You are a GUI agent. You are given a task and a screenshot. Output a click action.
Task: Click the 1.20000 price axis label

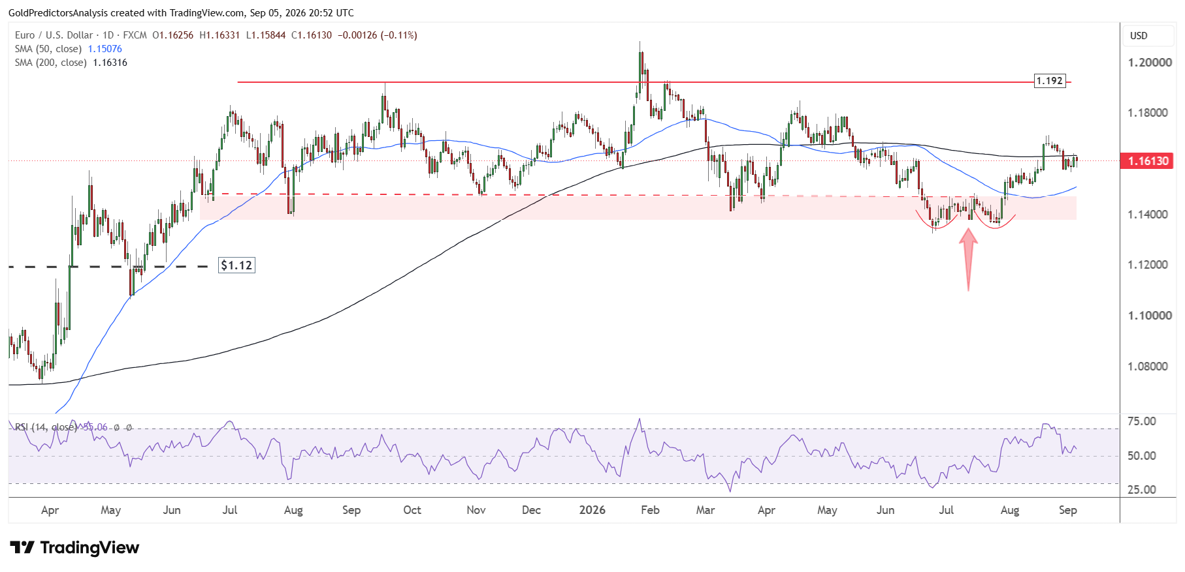pos(1149,63)
